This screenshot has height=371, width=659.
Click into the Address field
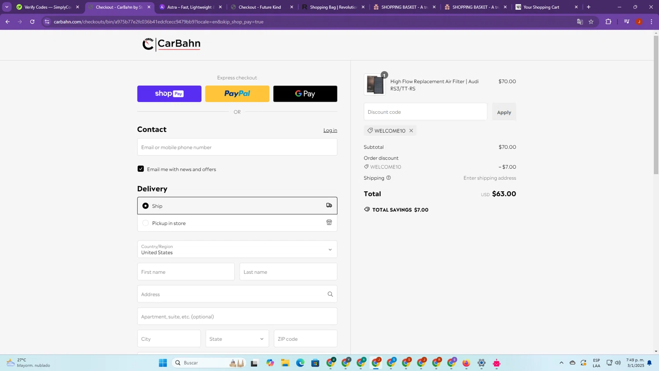pyautogui.click(x=237, y=294)
